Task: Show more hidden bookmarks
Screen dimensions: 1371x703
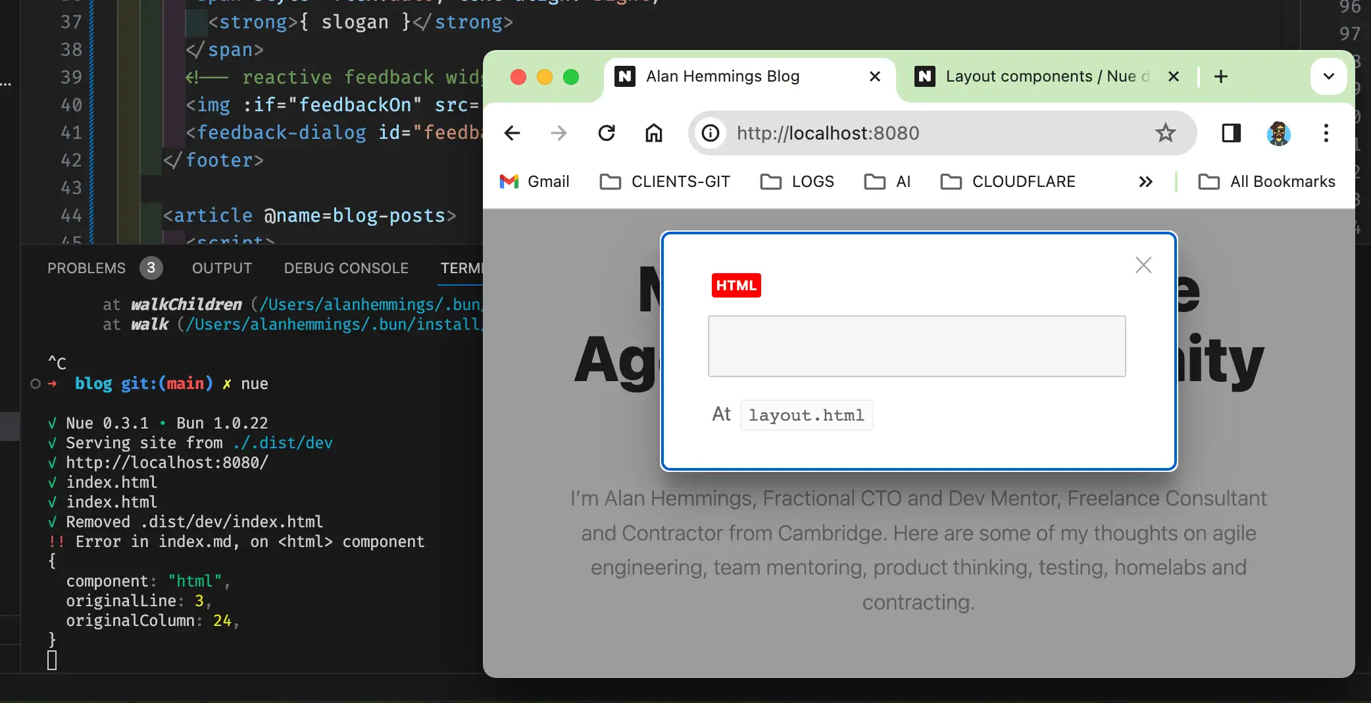Action: click(x=1145, y=182)
